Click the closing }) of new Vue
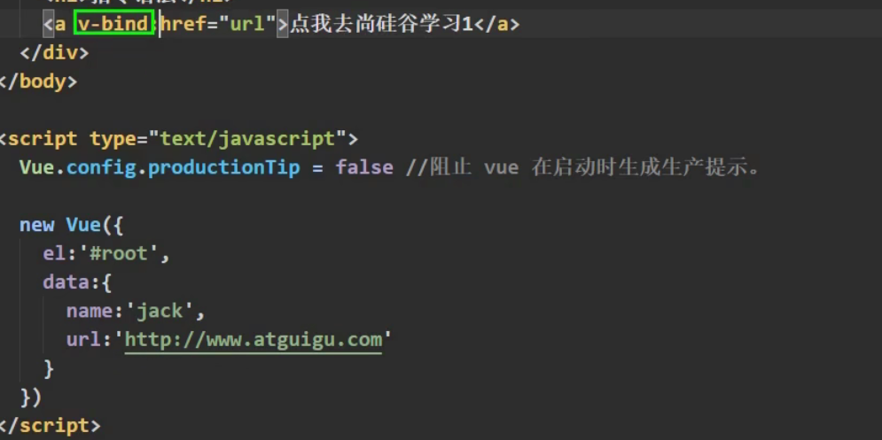 tap(31, 398)
